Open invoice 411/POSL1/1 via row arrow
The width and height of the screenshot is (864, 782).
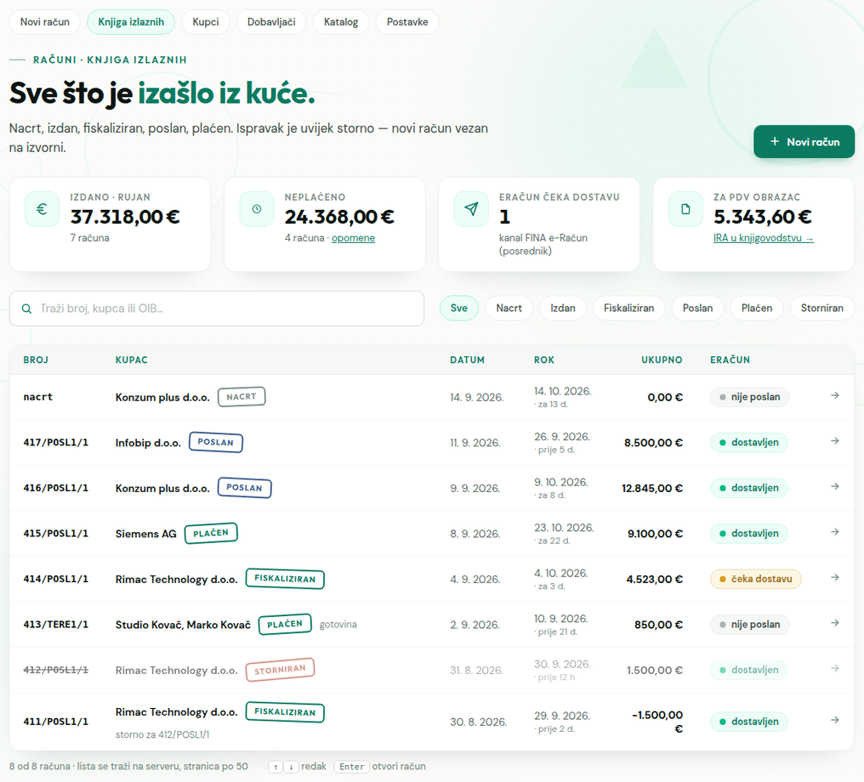(x=835, y=720)
